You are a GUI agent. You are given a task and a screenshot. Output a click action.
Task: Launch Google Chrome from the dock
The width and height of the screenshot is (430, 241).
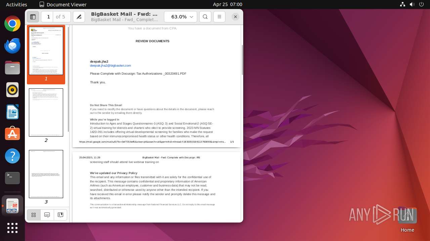point(12,24)
